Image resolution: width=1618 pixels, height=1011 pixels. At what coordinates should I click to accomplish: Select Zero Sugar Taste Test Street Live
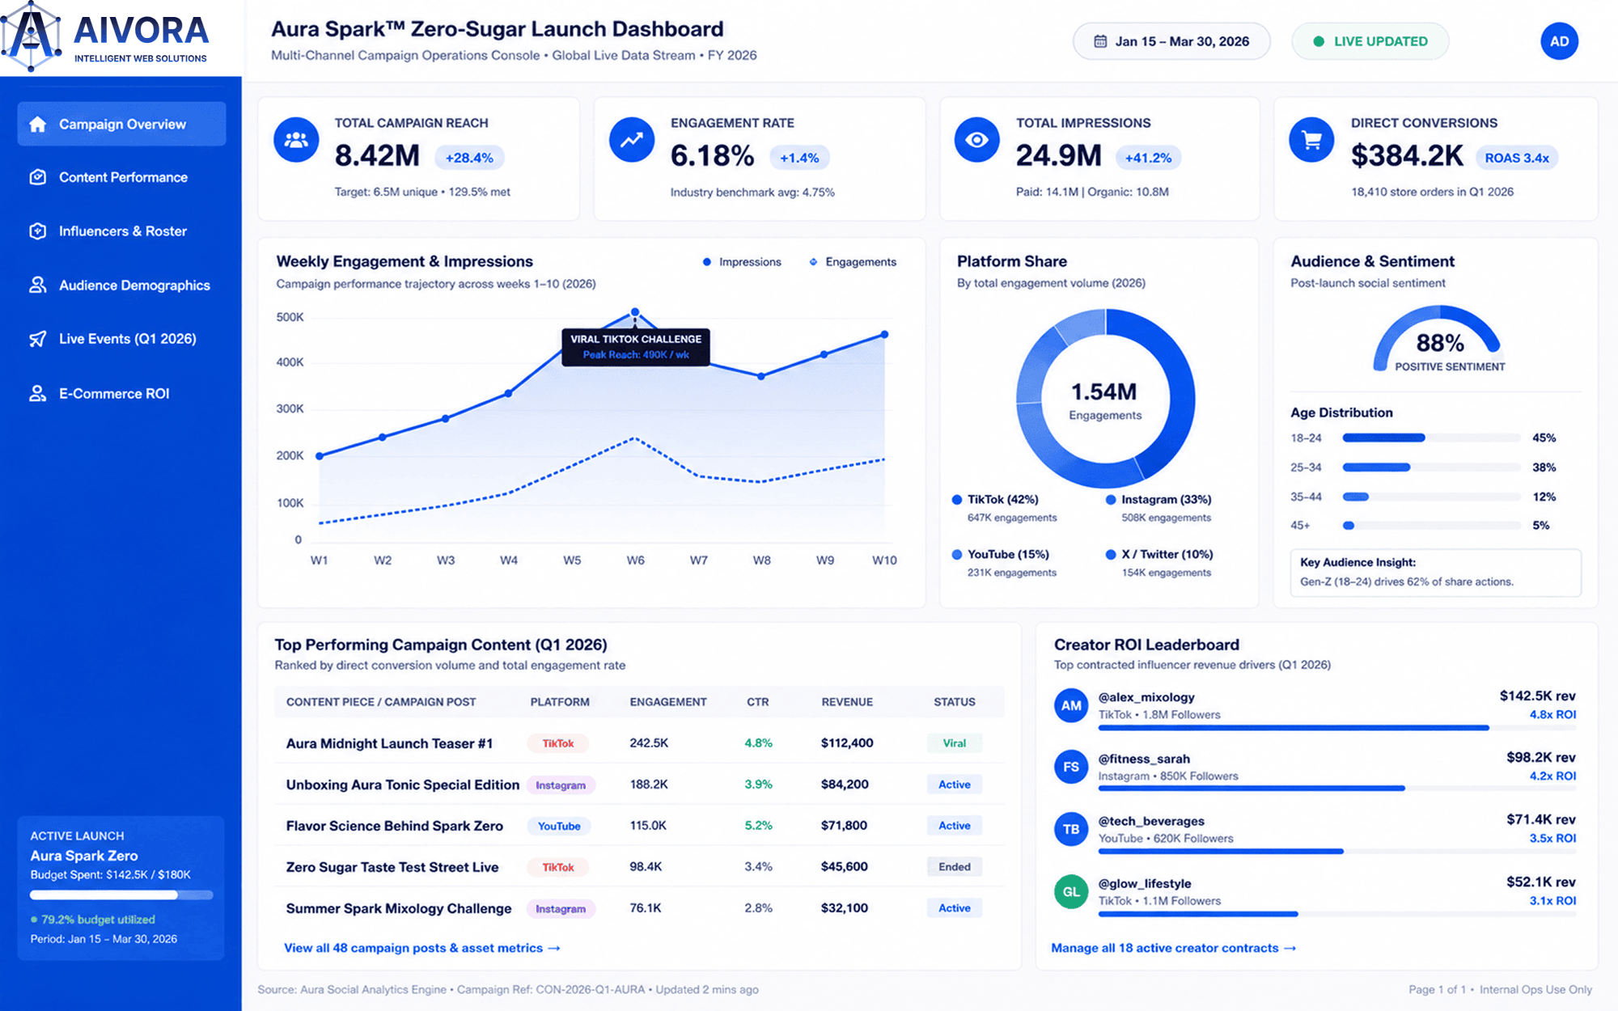[639, 867]
